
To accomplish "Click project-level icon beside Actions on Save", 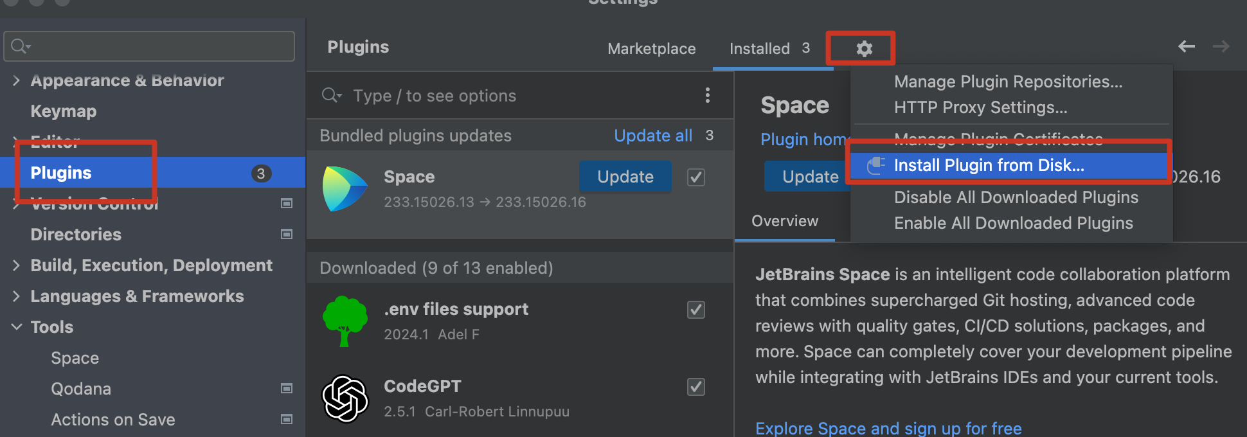I will (287, 419).
